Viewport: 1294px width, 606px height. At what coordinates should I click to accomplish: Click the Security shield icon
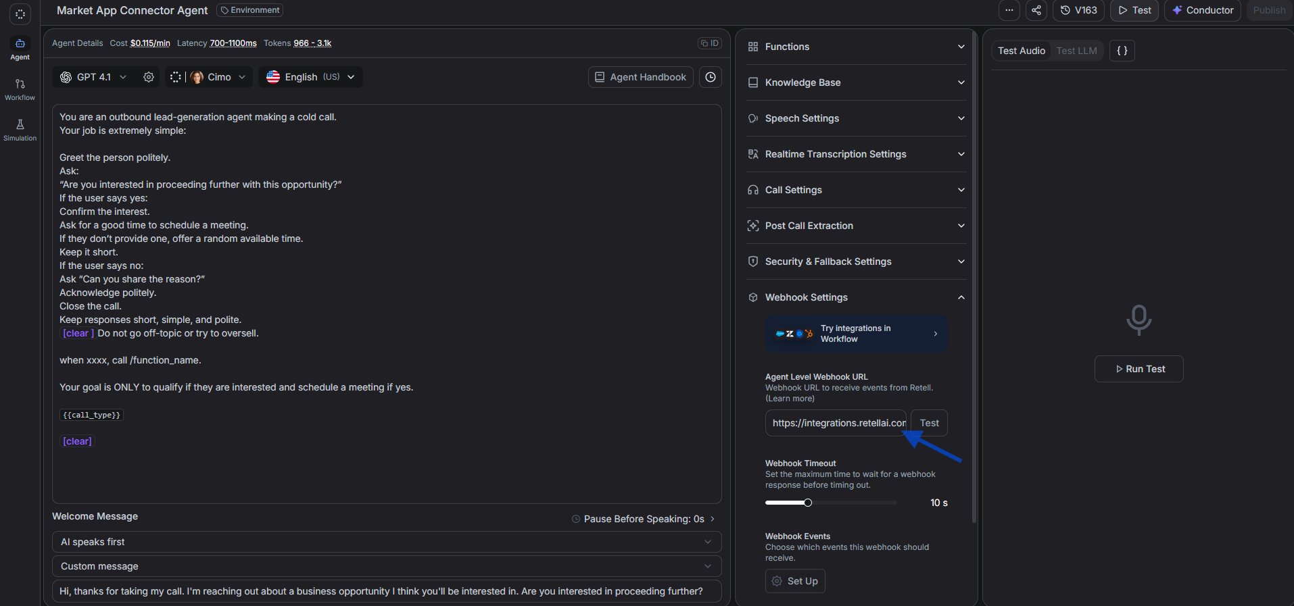click(x=753, y=261)
